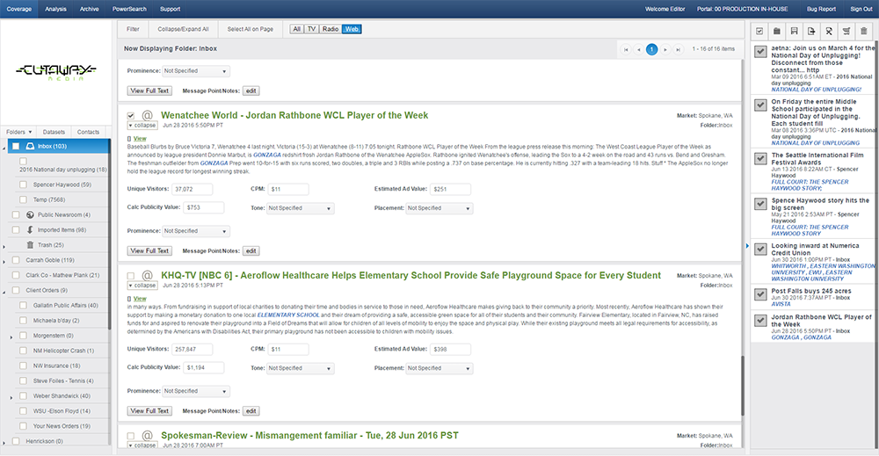Open the Archive menu
The width and height of the screenshot is (879, 456).
(89, 9)
